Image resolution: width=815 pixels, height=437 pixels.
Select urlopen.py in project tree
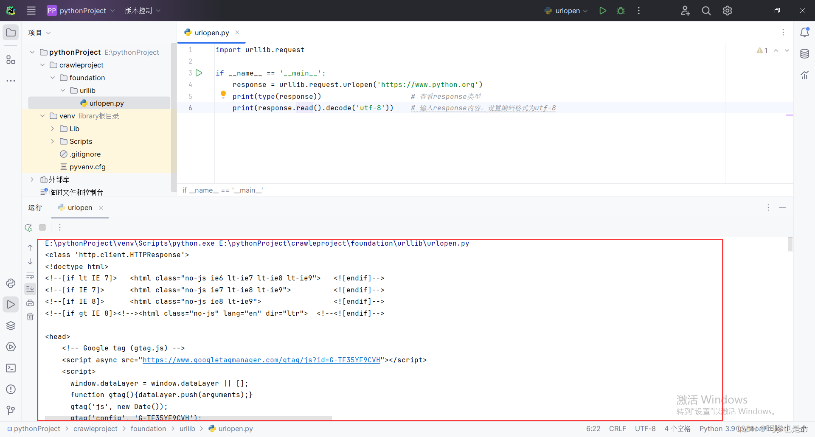(x=99, y=103)
